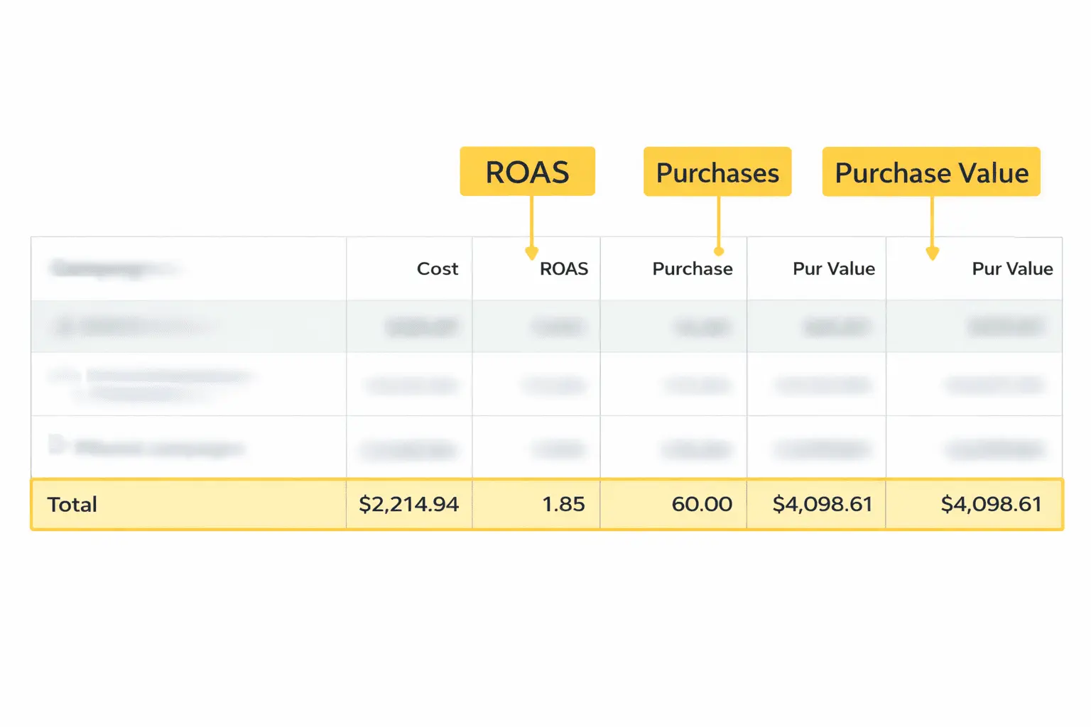Click the Purchase Value callout label

coord(930,172)
